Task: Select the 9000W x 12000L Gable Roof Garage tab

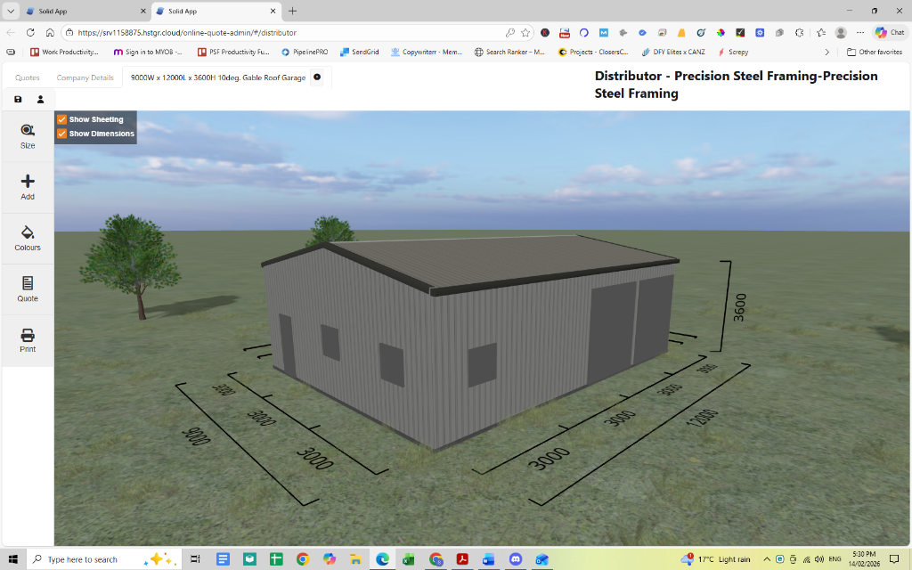Action: coord(218,77)
